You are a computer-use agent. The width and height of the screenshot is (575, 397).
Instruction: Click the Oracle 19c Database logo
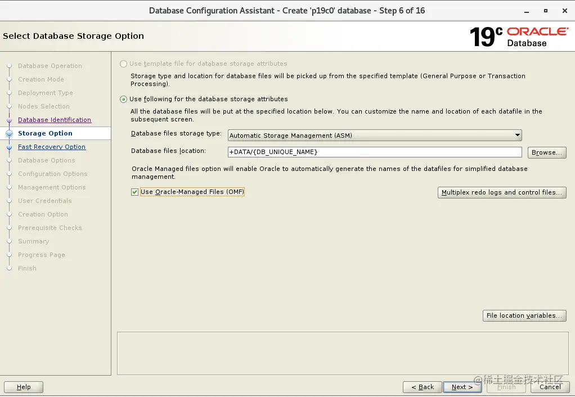(x=519, y=37)
